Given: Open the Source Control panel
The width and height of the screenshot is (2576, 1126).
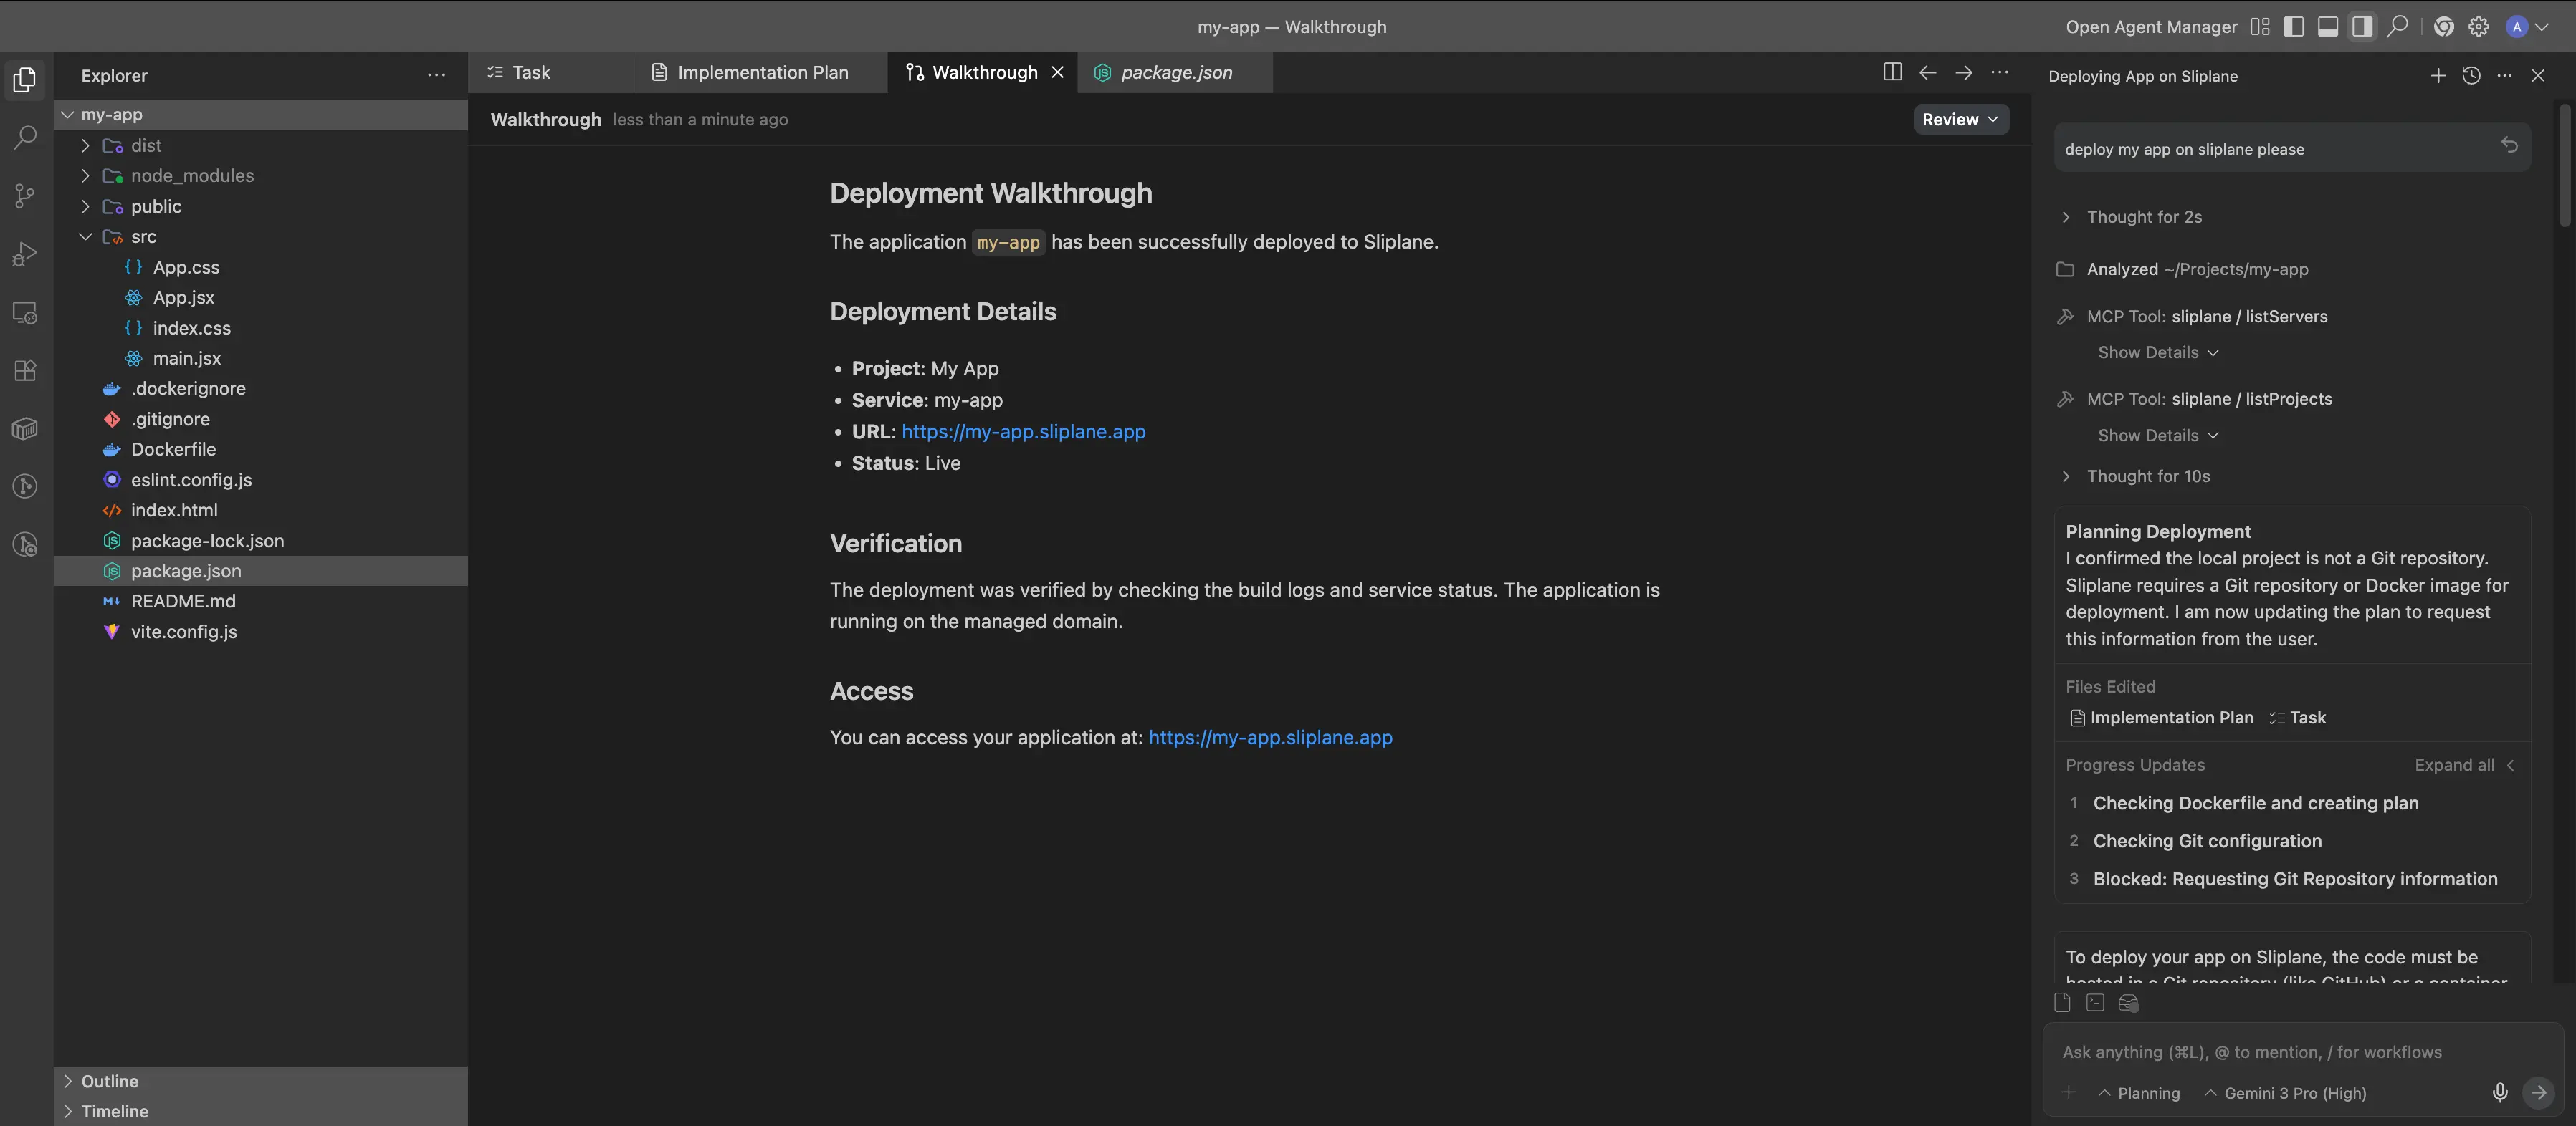Looking at the screenshot, I should click(x=25, y=196).
